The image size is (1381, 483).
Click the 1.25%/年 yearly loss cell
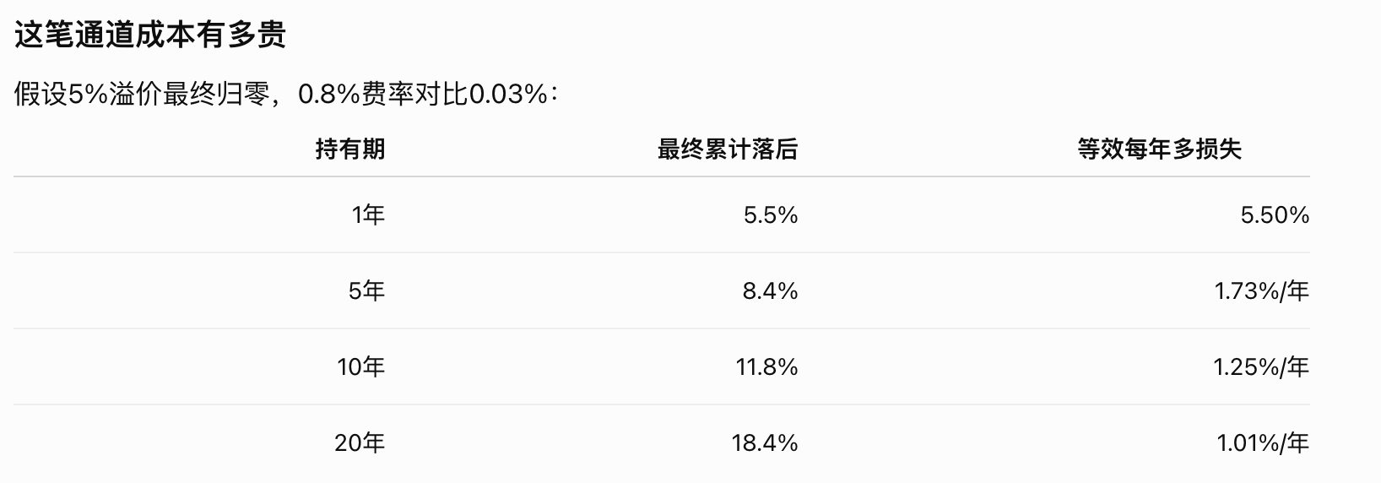[x=1261, y=367]
